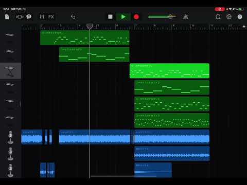Tap the battery indicator in status bar

click(241, 9)
